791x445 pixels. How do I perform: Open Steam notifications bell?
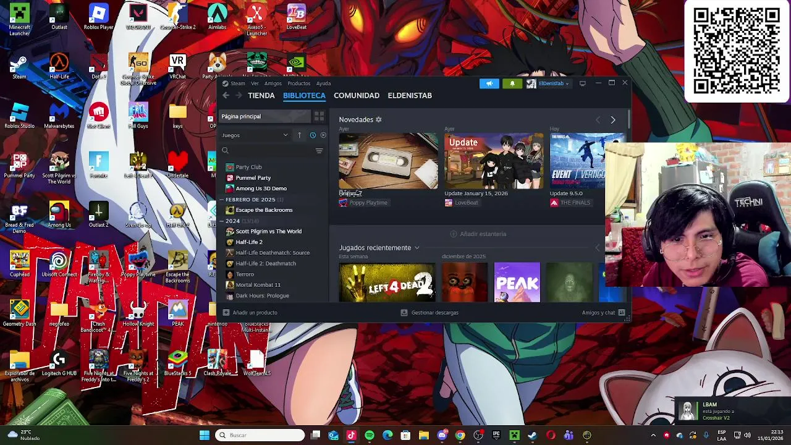pos(512,83)
